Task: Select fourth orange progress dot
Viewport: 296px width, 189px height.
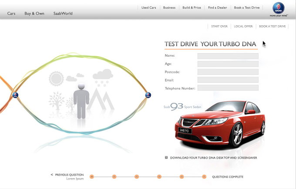Action: pyautogui.click(x=159, y=176)
